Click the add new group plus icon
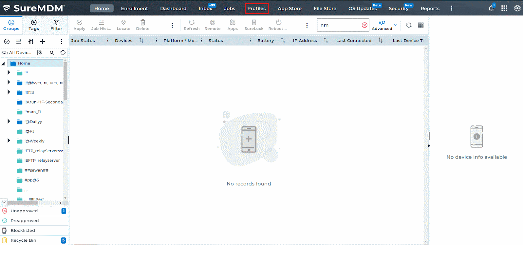This screenshot has width=524, height=263. (x=43, y=42)
